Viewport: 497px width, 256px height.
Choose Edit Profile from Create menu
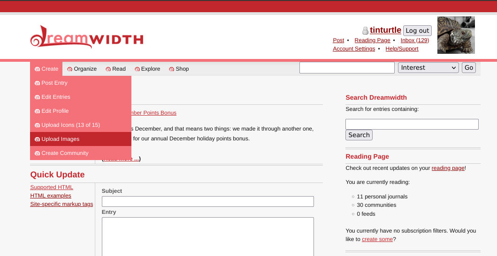click(81, 111)
